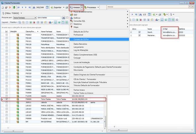Viewport: 196px width, 134px height.
Task: Open the Layout Padrão dropdown
Action: point(14,22)
